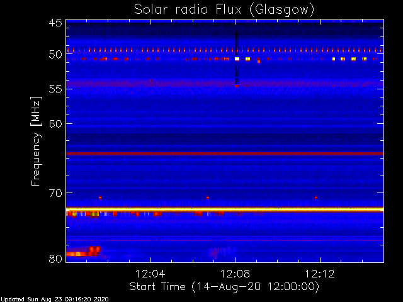Click the 'Frequency [MHz]' axis title
The height and width of the screenshot is (302, 403).
coord(36,141)
